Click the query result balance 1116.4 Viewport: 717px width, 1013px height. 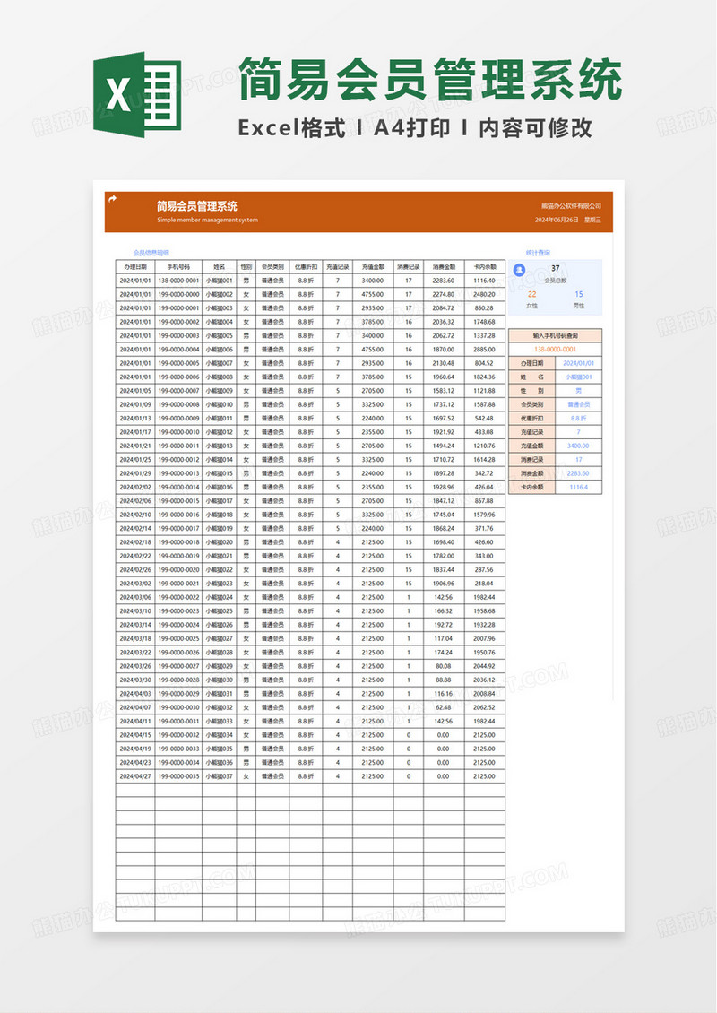coord(579,487)
